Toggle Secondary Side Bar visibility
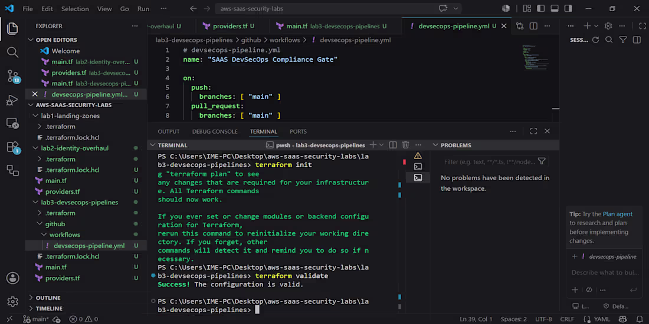This screenshot has height=324, width=649. coord(568,9)
